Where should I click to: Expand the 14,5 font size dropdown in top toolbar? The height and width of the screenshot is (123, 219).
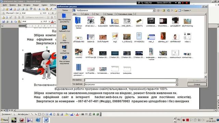(x=49, y=13)
